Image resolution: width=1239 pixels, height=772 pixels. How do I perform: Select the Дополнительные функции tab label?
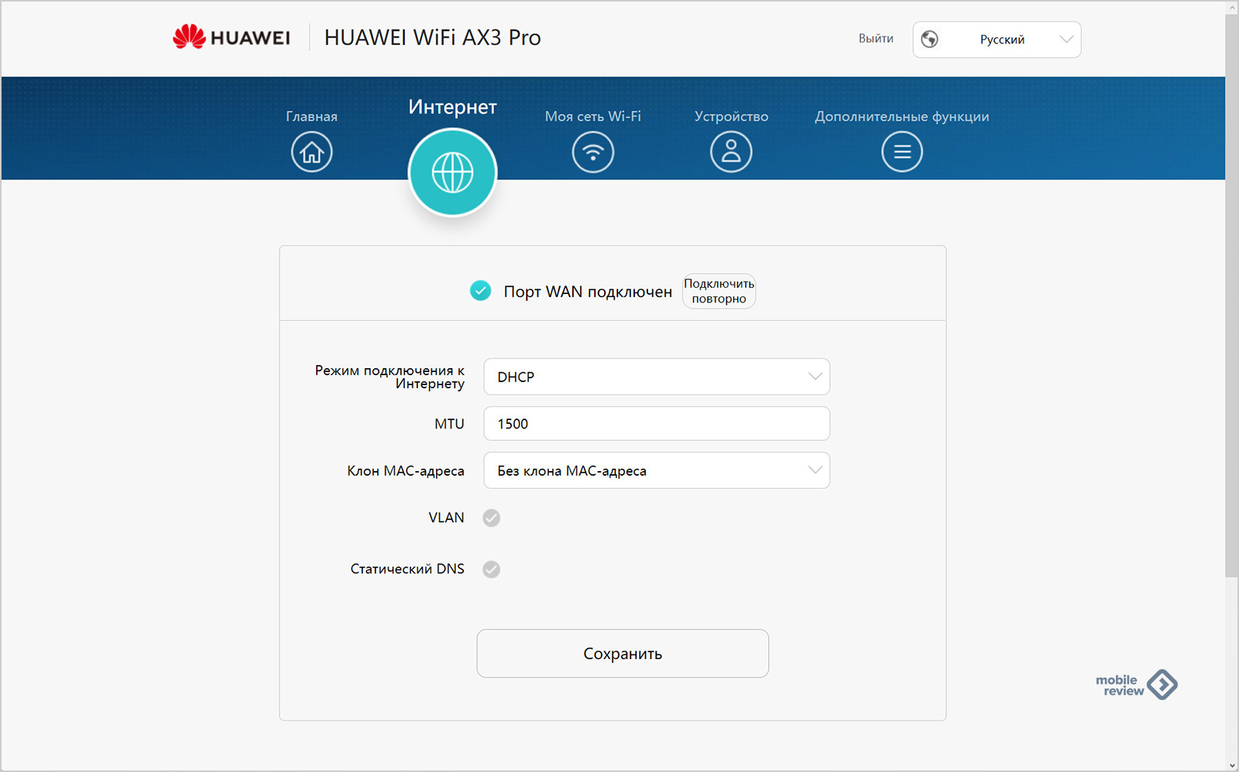coord(902,116)
